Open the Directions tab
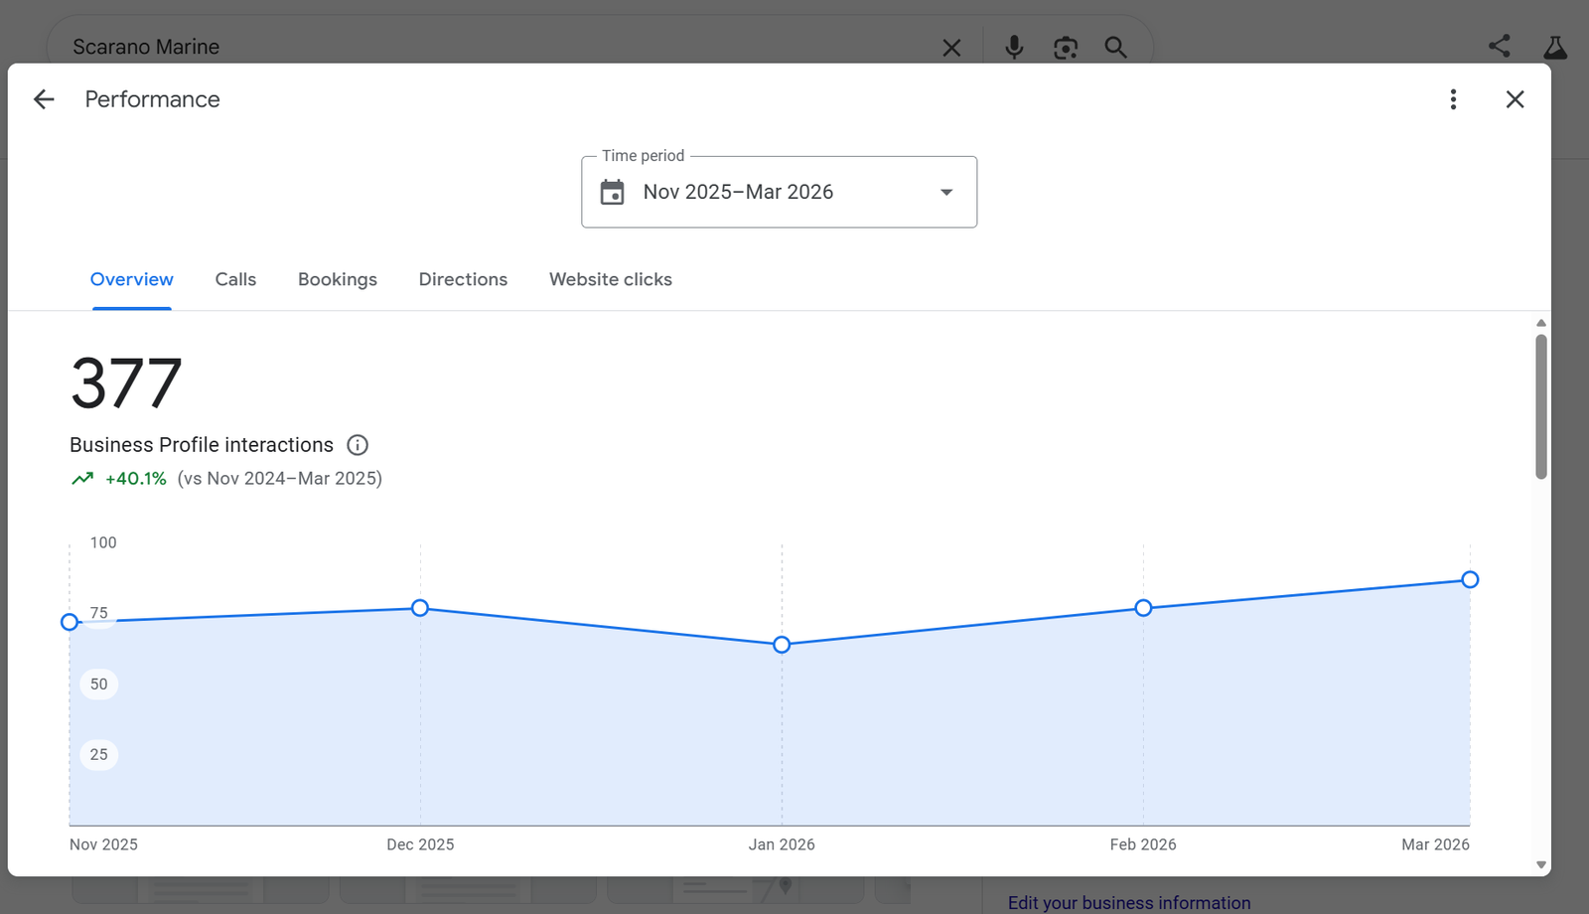This screenshot has height=914, width=1589. pos(463,279)
